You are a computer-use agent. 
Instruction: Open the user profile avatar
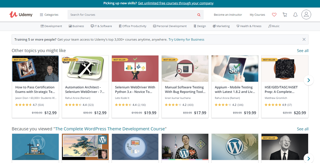(306, 15)
